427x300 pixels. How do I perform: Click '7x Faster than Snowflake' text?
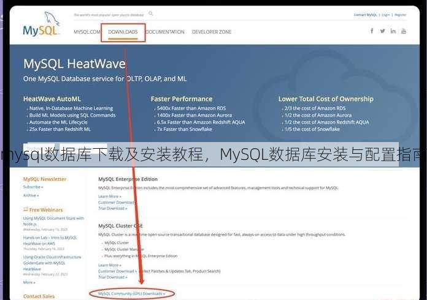[x=185, y=129]
